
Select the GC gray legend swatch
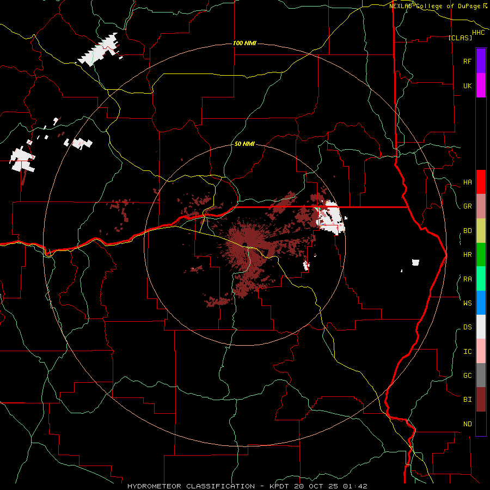pos(481,375)
